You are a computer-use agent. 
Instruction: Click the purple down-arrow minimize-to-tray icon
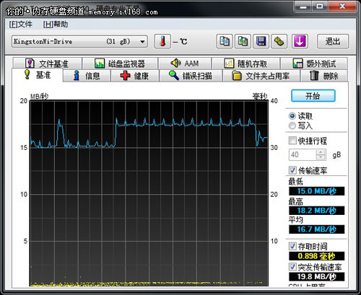[300, 41]
